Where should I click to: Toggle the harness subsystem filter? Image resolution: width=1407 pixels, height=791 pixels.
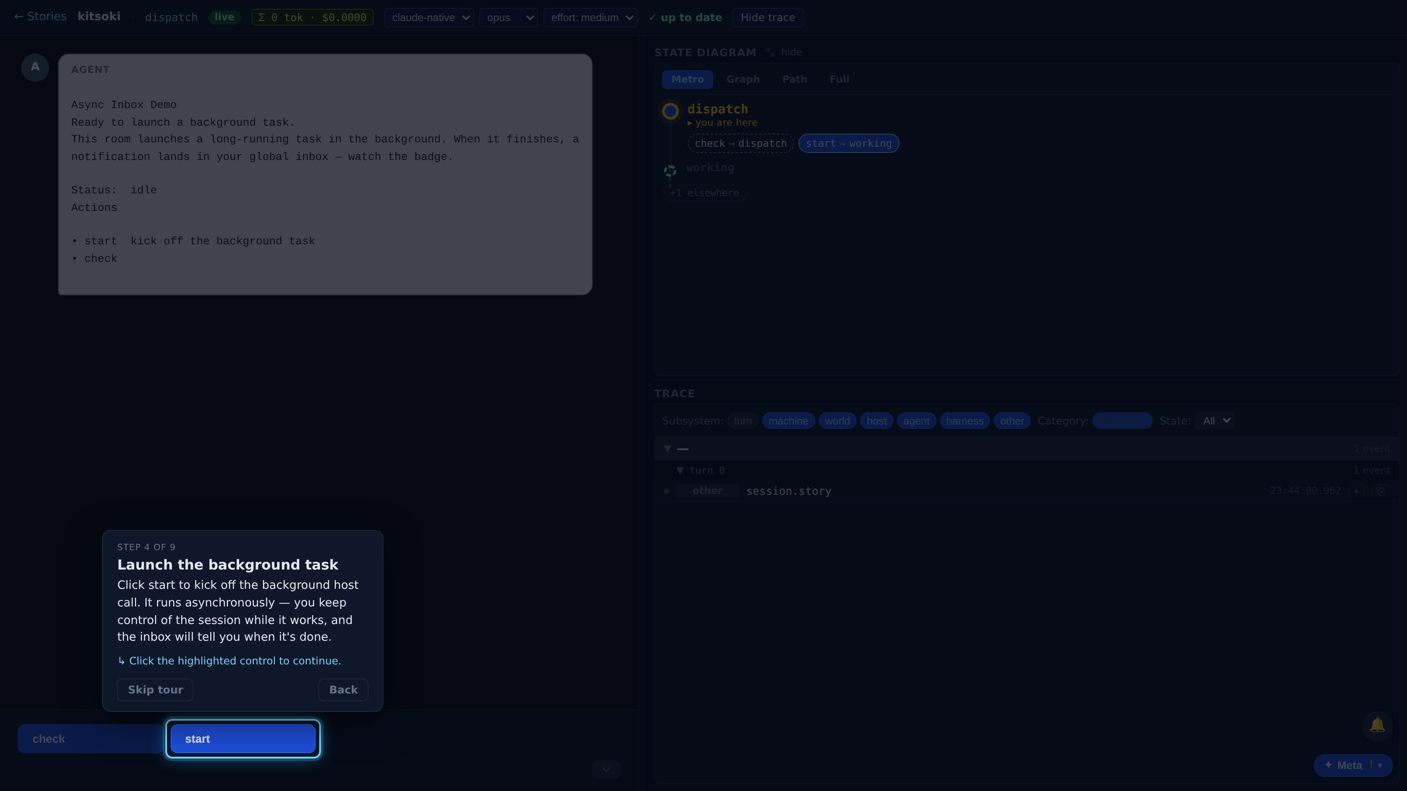[964, 421]
